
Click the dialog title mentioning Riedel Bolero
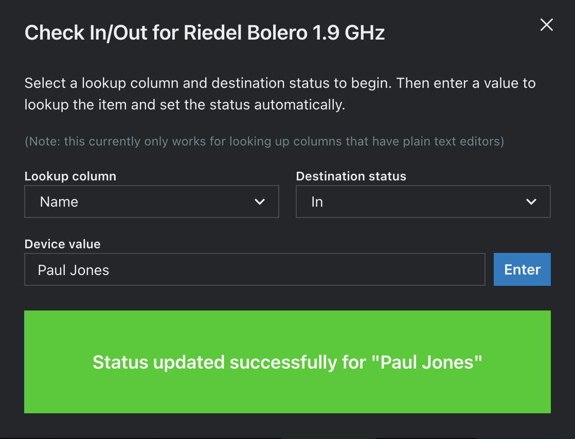(x=205, y=33)
